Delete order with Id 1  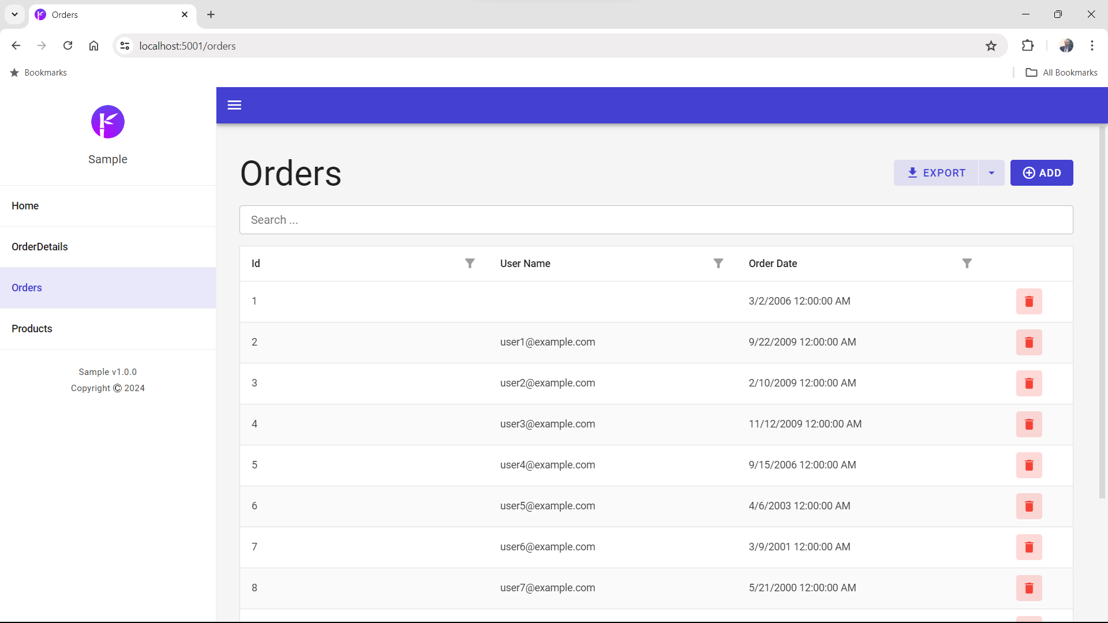(1029, 301)
